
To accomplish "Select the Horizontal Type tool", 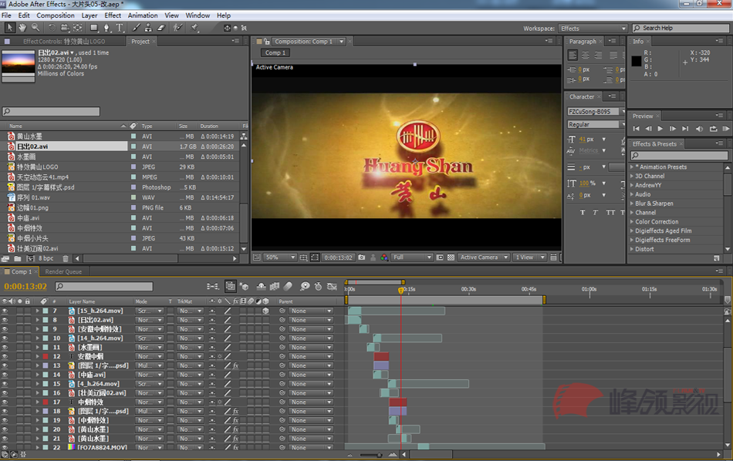I will [120, 28].
